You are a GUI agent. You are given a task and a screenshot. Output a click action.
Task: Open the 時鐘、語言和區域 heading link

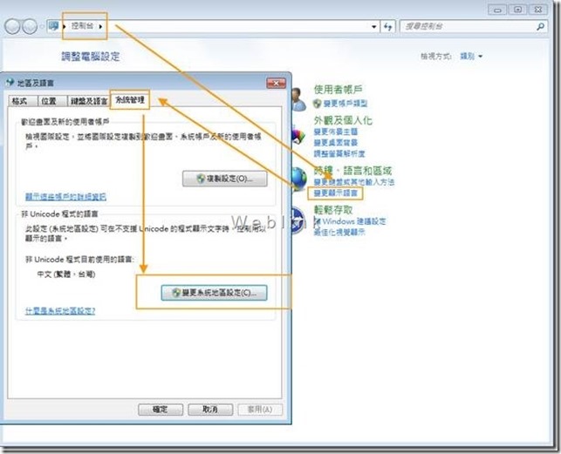(x=352, y=171)
